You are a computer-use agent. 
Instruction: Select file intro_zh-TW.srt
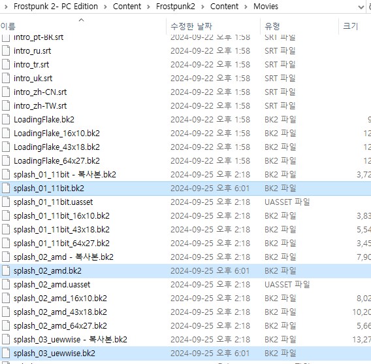click(40, 106)
